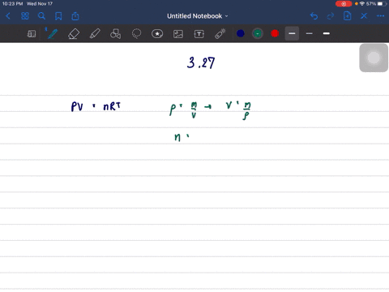Redo the last undone stroke
This screenshot has width=389, height=292.
tap(331, 16)
